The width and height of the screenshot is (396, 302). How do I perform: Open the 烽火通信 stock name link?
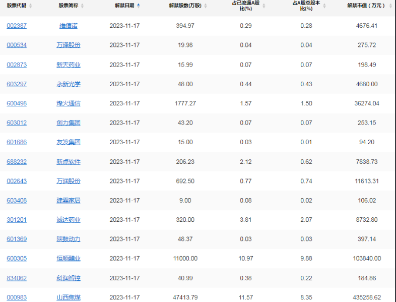click(69, 103)
